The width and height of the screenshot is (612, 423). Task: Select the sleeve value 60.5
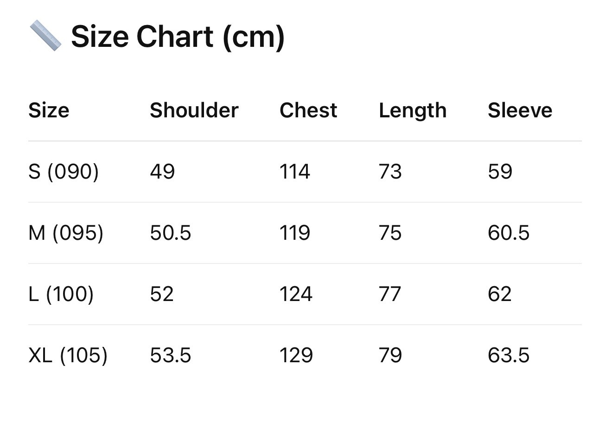click(508, 233)
